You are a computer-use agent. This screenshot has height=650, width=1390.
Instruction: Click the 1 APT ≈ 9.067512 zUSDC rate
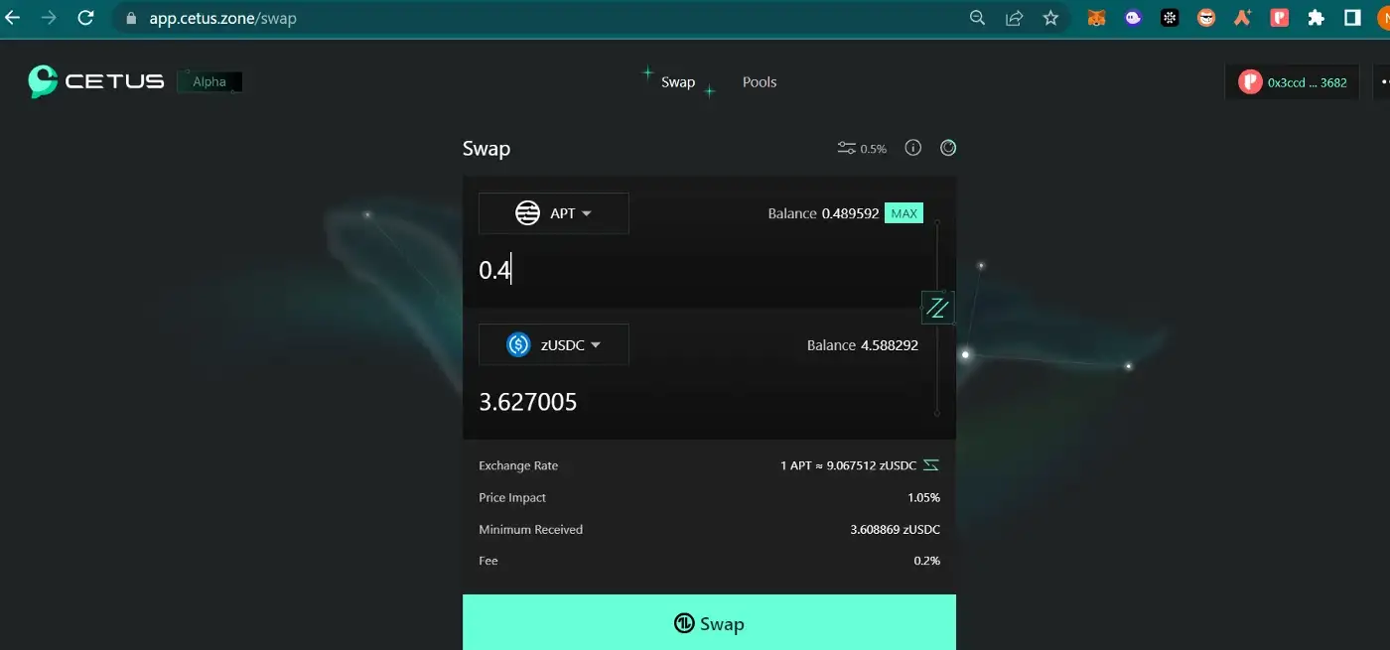(848, 465)
